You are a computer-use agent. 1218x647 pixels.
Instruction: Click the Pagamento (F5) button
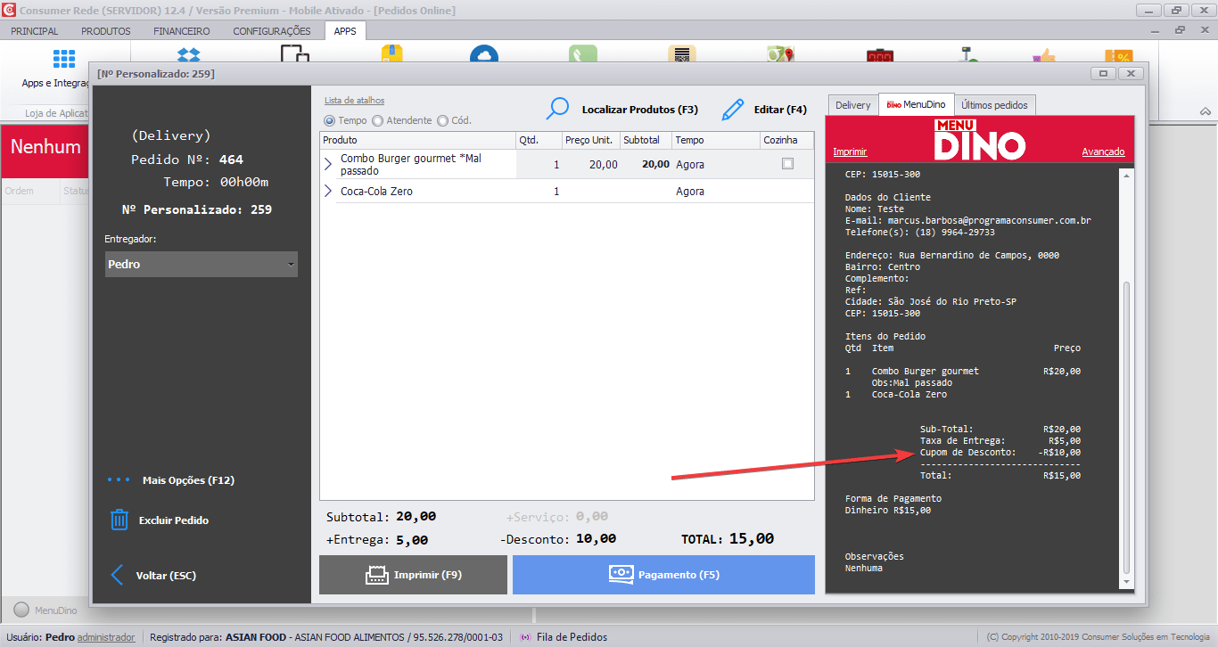click(x=663, y=575)
